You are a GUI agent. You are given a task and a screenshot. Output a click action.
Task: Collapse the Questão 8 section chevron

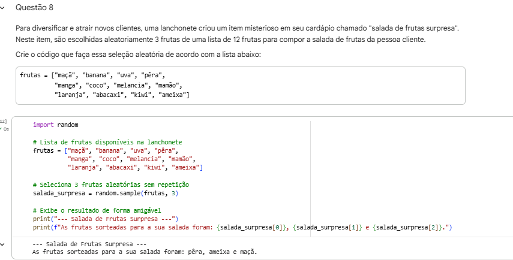[x=2, y=8]
